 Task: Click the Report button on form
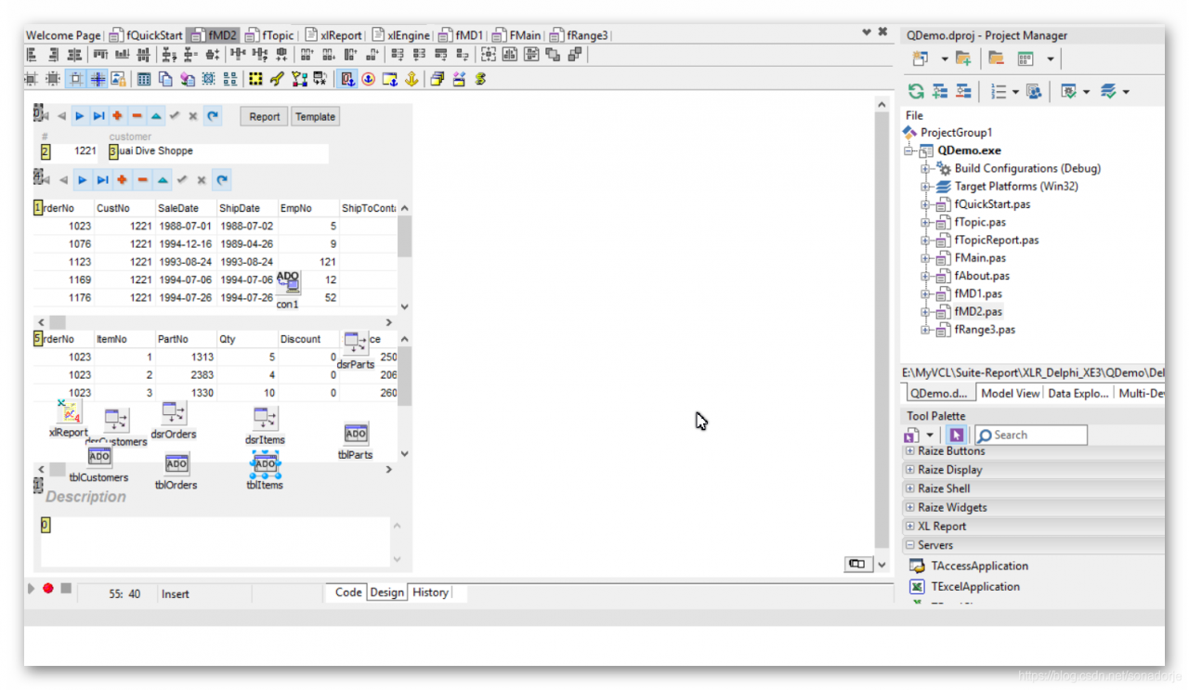click(264, 117)
